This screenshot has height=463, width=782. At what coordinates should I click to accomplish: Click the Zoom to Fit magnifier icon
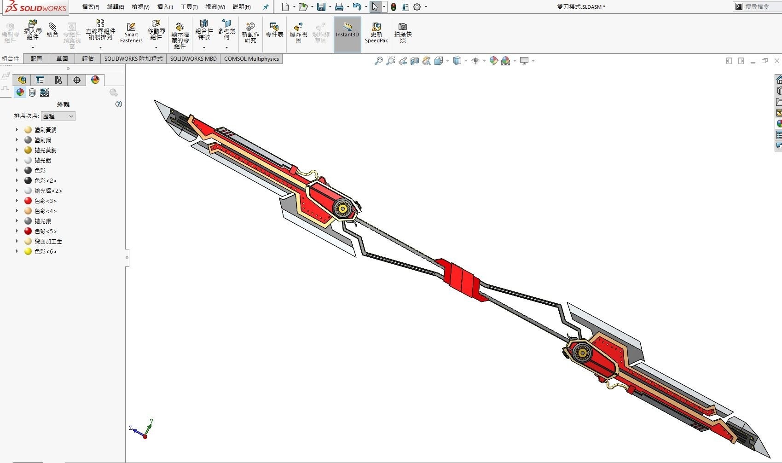378,60
